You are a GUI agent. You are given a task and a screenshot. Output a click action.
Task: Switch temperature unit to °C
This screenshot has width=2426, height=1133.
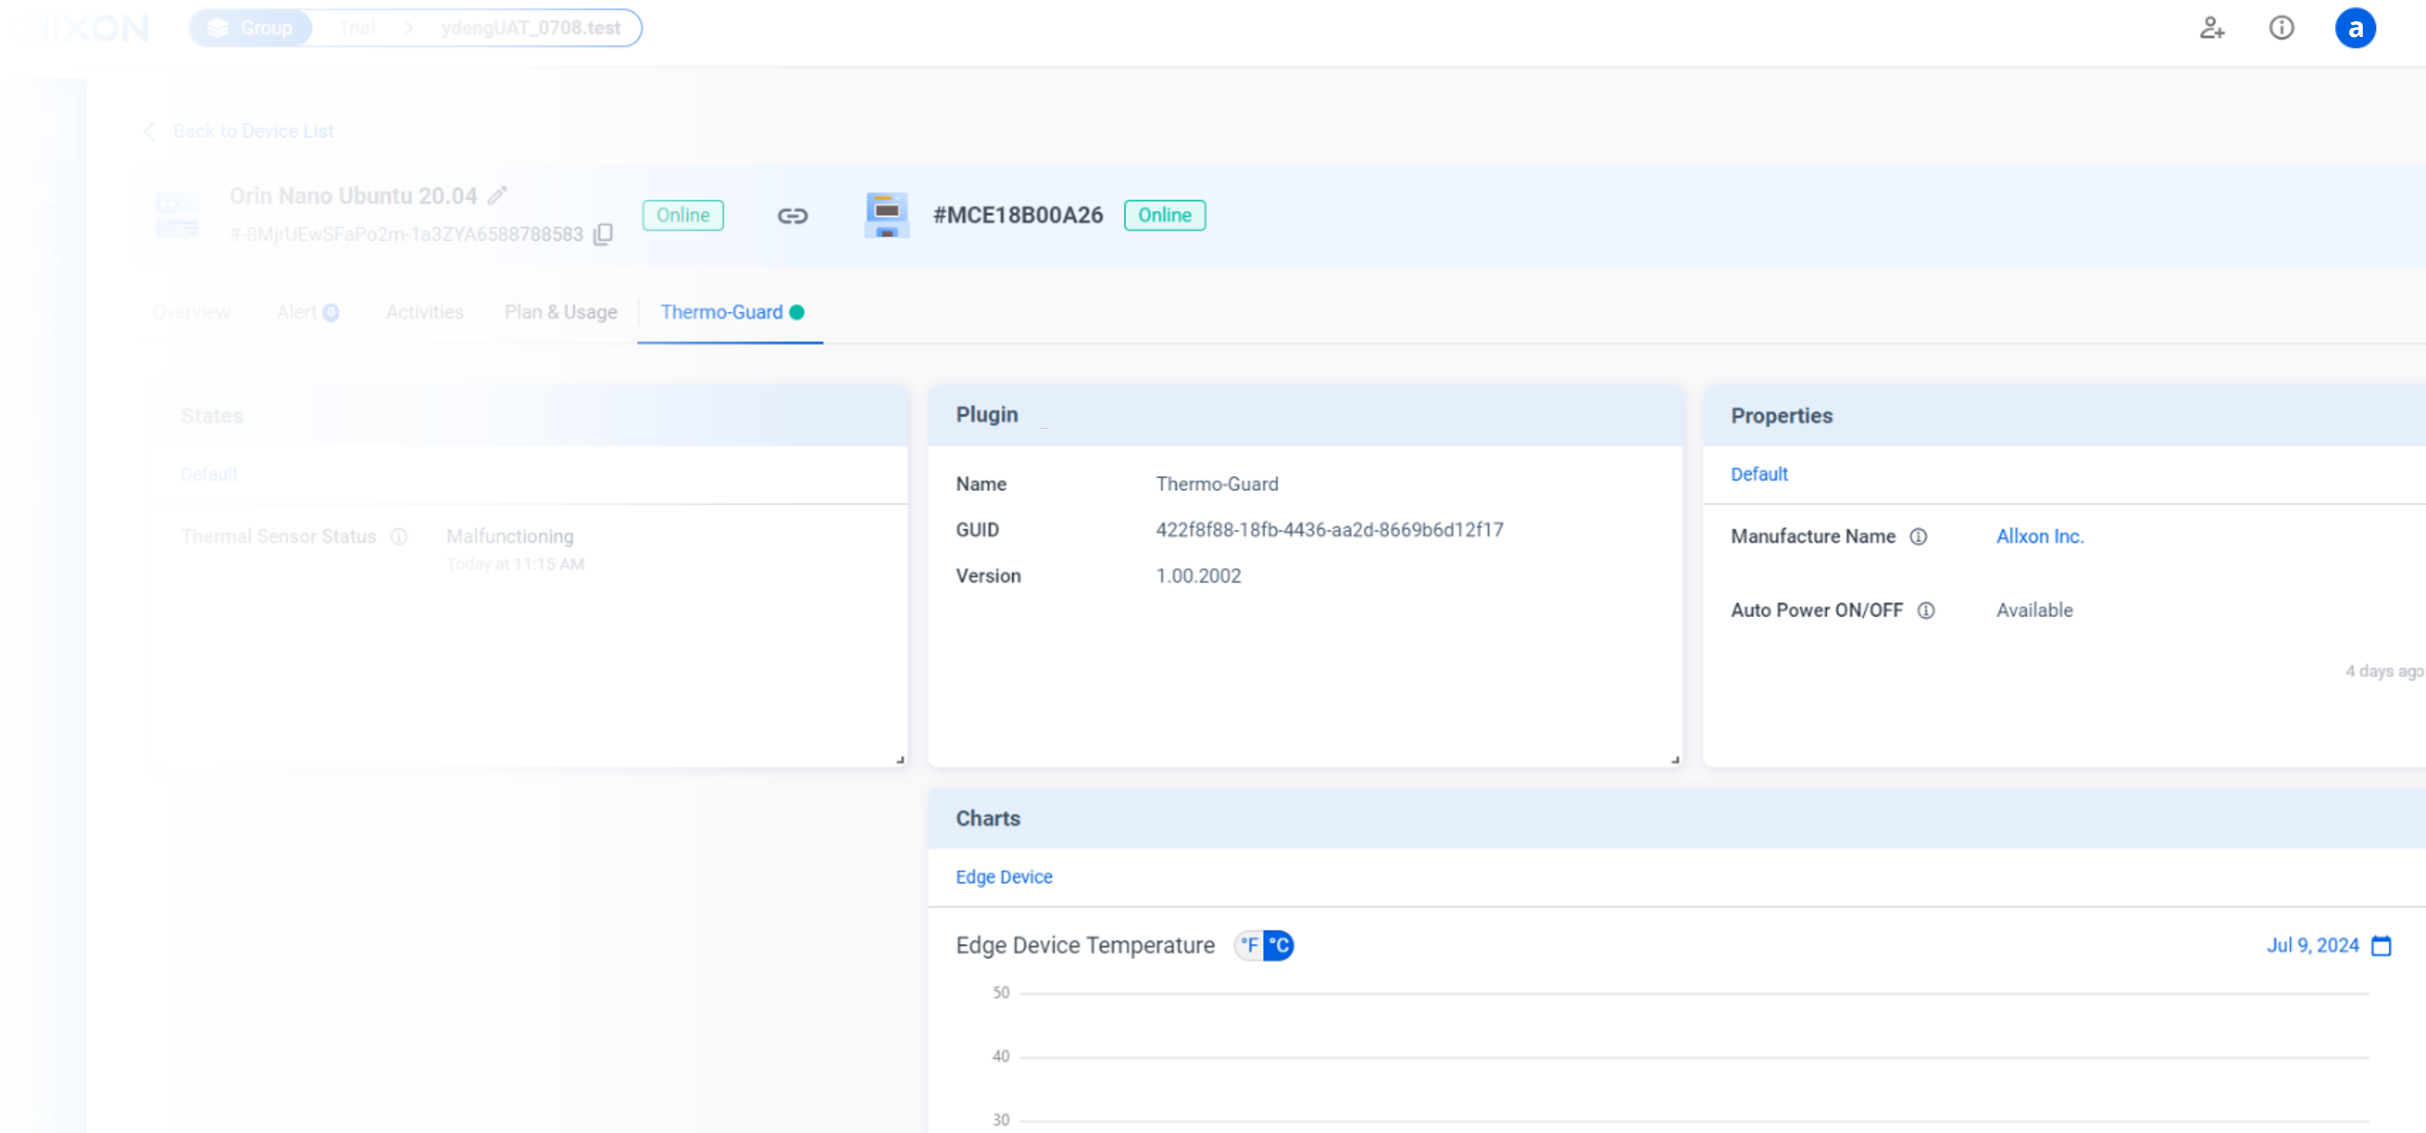point(1279,946)
